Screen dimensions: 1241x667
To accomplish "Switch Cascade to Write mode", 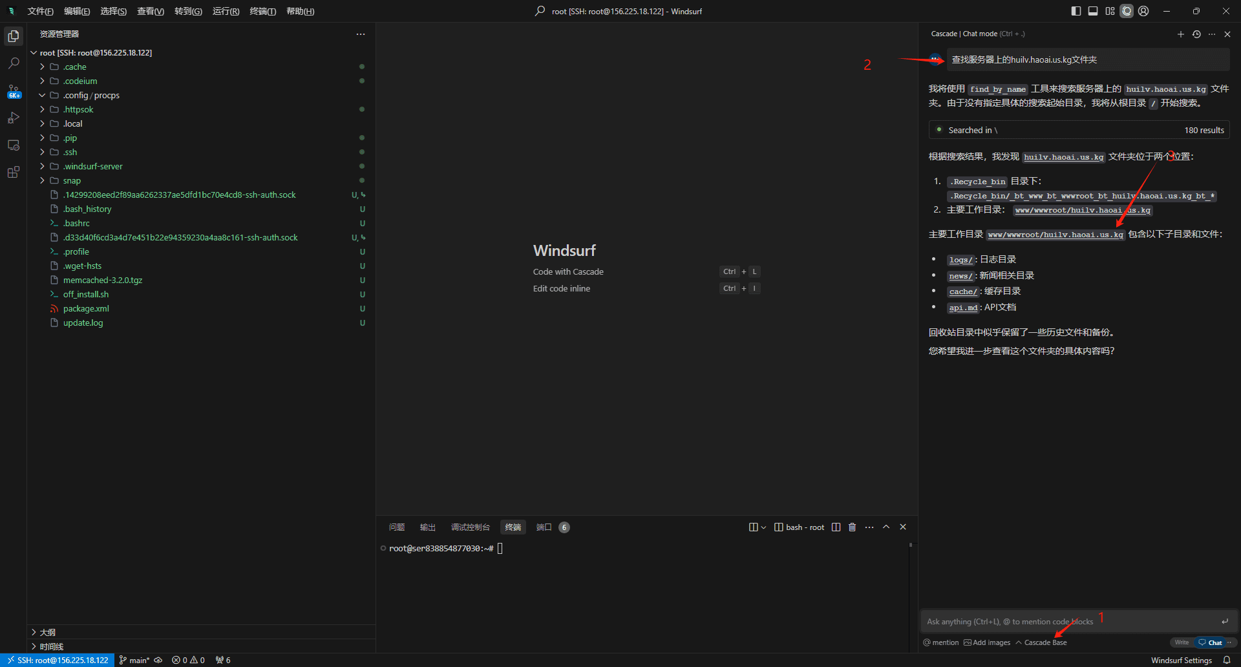I will click(x=1182, y=642).
